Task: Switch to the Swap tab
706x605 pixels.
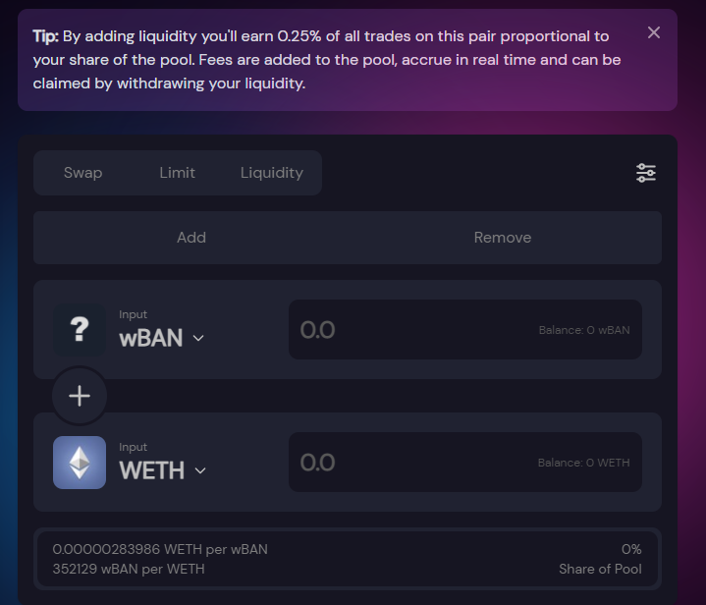Action: pos(82,173)
